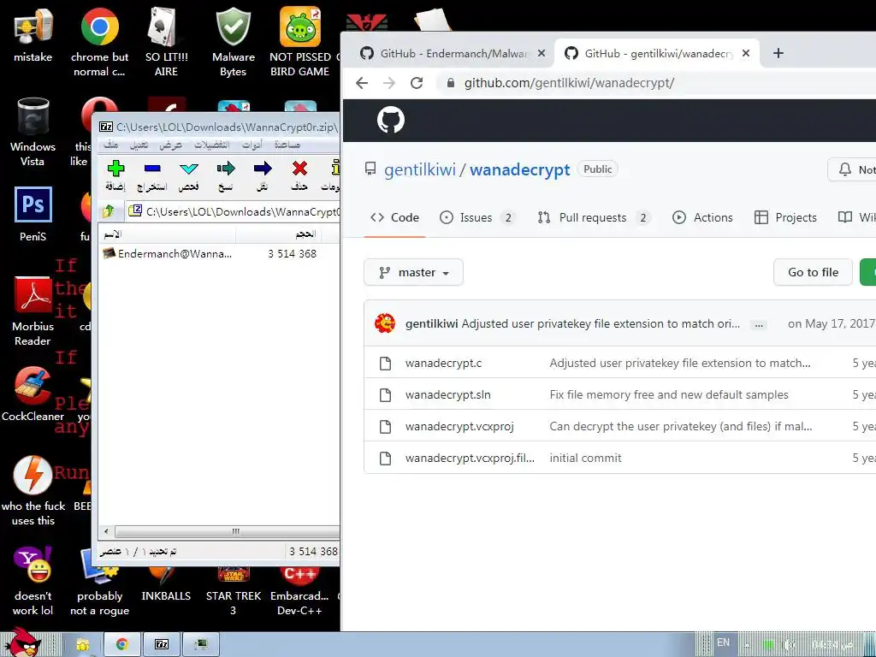Open the 7-Zip File (ملف) menu
The image size is (876, 657).
111,145
